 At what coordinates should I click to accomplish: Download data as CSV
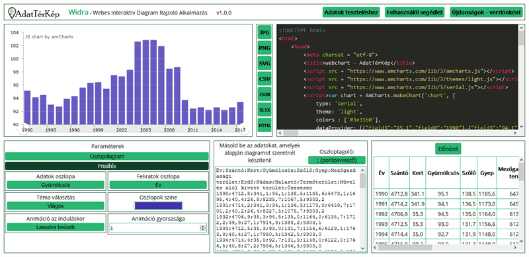click(264, 79)
